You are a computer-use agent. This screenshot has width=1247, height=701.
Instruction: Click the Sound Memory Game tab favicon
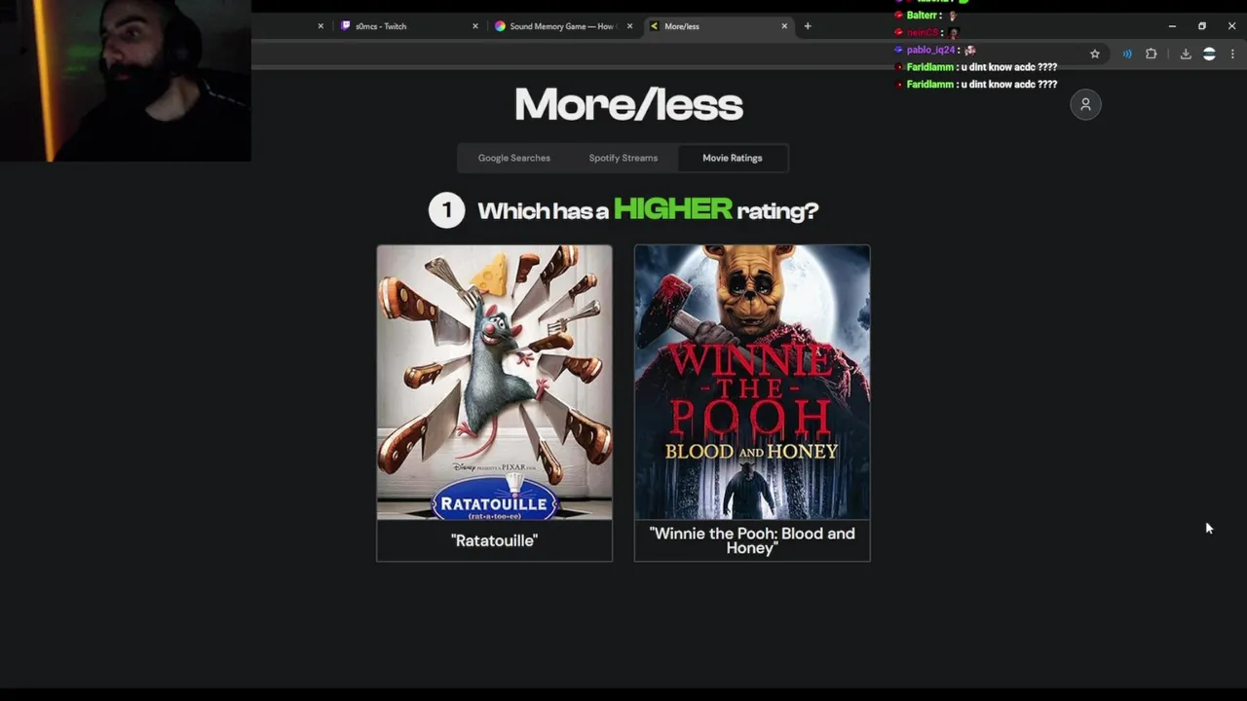point(500,26)
